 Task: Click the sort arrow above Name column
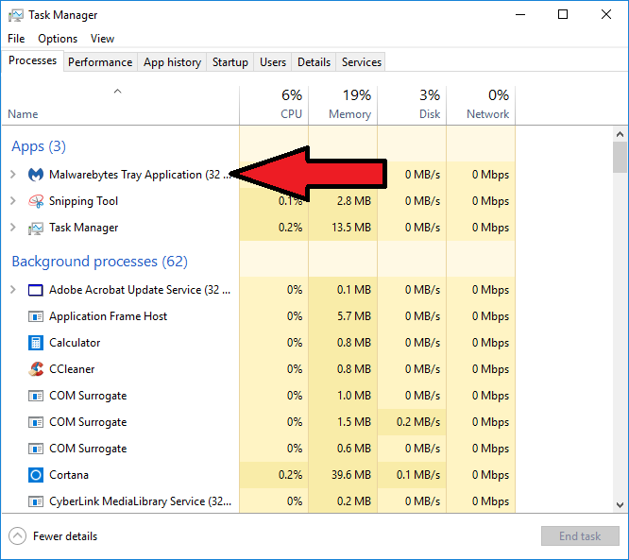[117, 92]
